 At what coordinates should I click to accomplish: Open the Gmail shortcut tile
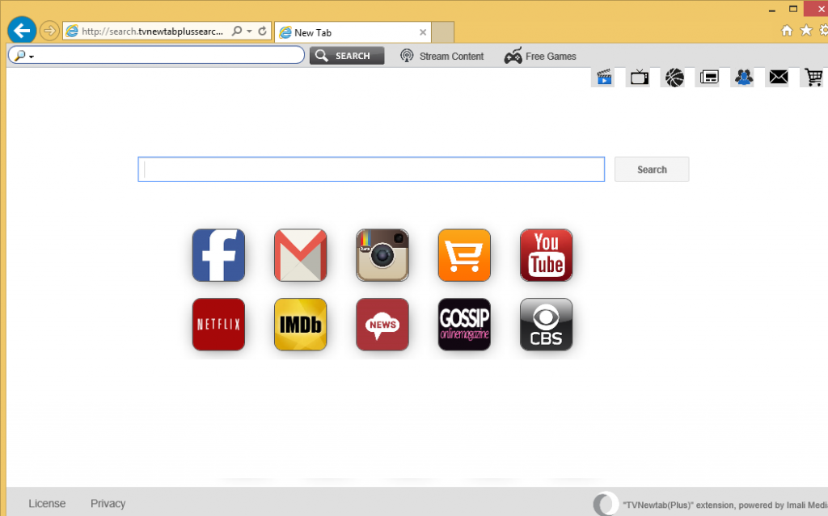(x=300, y=255)
